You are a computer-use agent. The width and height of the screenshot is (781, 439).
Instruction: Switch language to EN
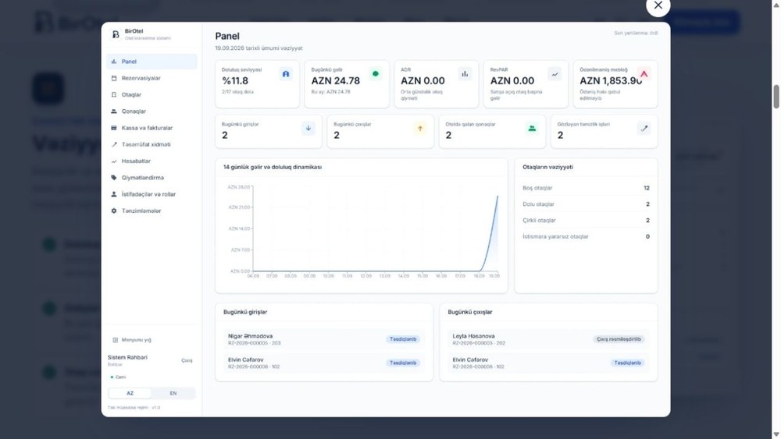coord(173,393)
